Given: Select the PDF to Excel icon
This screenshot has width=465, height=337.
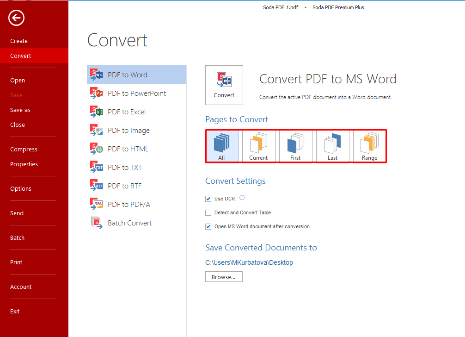Looking at the screenshot, I should point(97,112).
